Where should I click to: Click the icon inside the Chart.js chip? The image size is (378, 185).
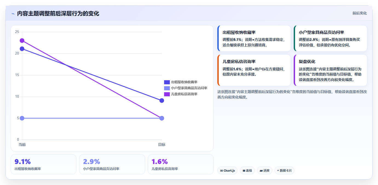coord(221,171)
